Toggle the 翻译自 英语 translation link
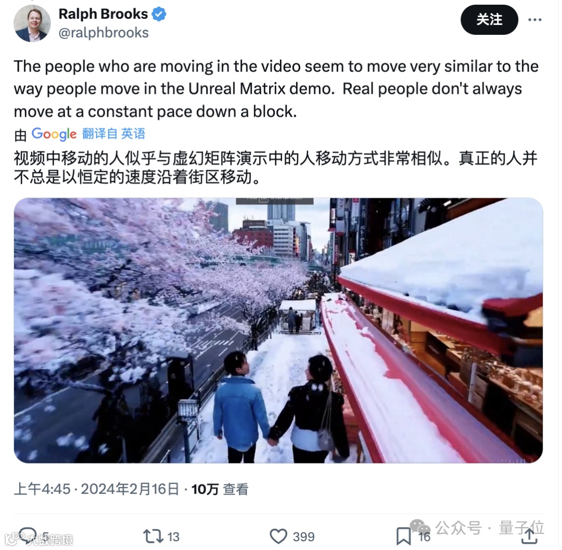Viewport: 562px width, 550px height. point(113,134)
